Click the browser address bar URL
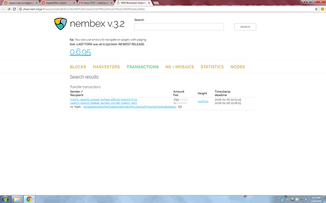This screenshot has height=203, width=326. click(x=84, y=9)
